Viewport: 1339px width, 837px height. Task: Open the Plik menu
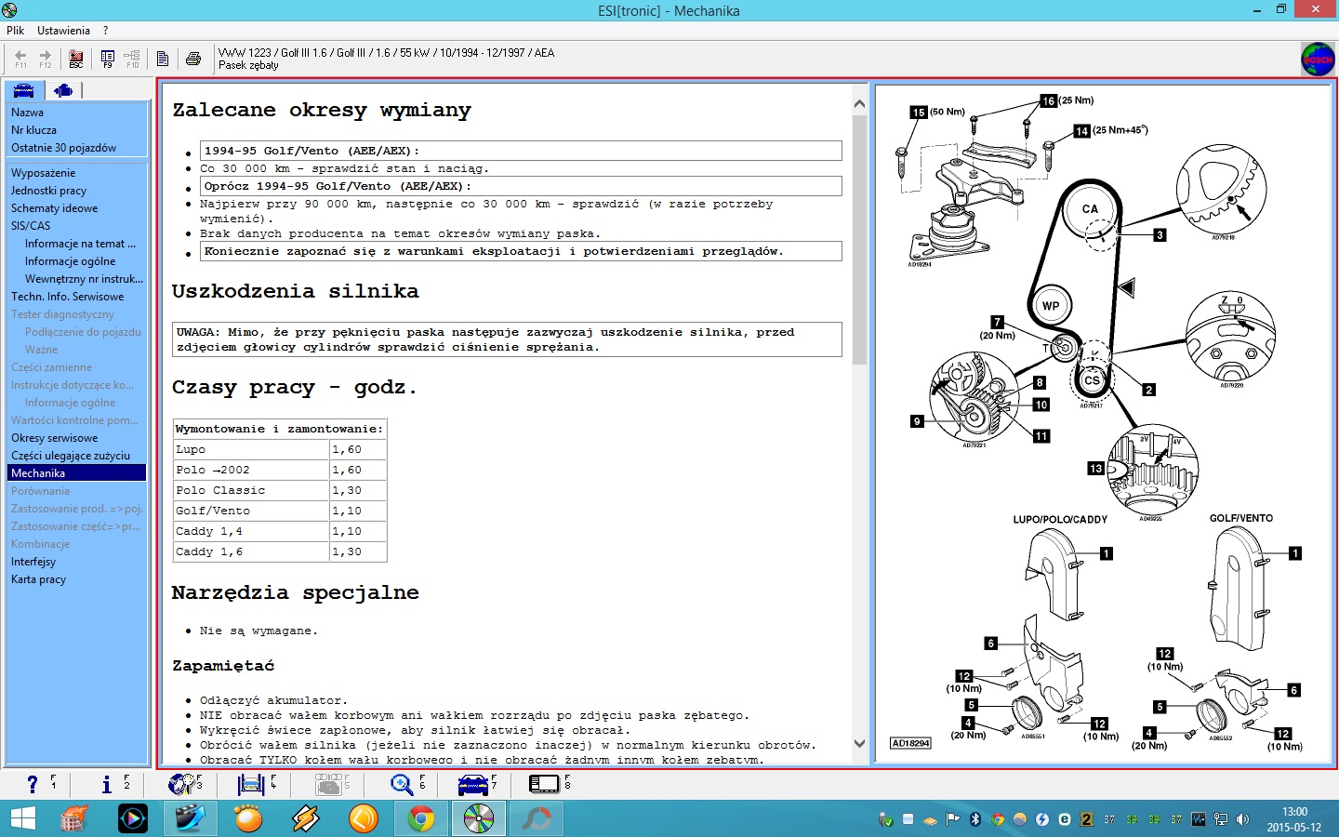click(15, 31)
